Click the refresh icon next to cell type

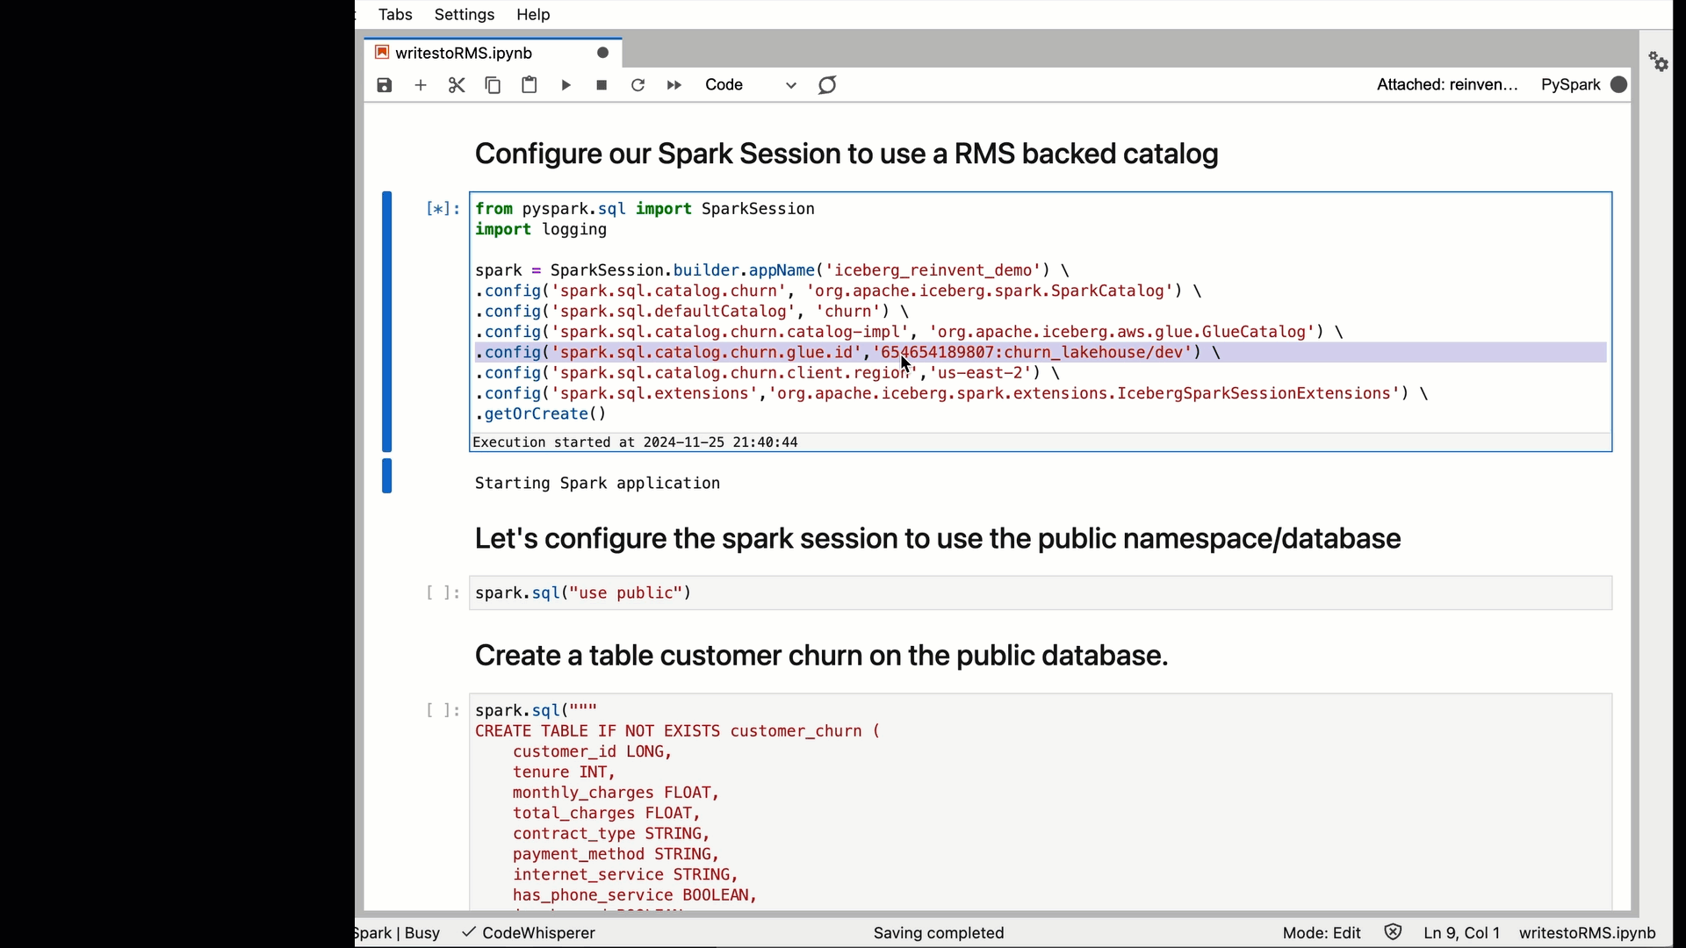click(x=827, y=85)
